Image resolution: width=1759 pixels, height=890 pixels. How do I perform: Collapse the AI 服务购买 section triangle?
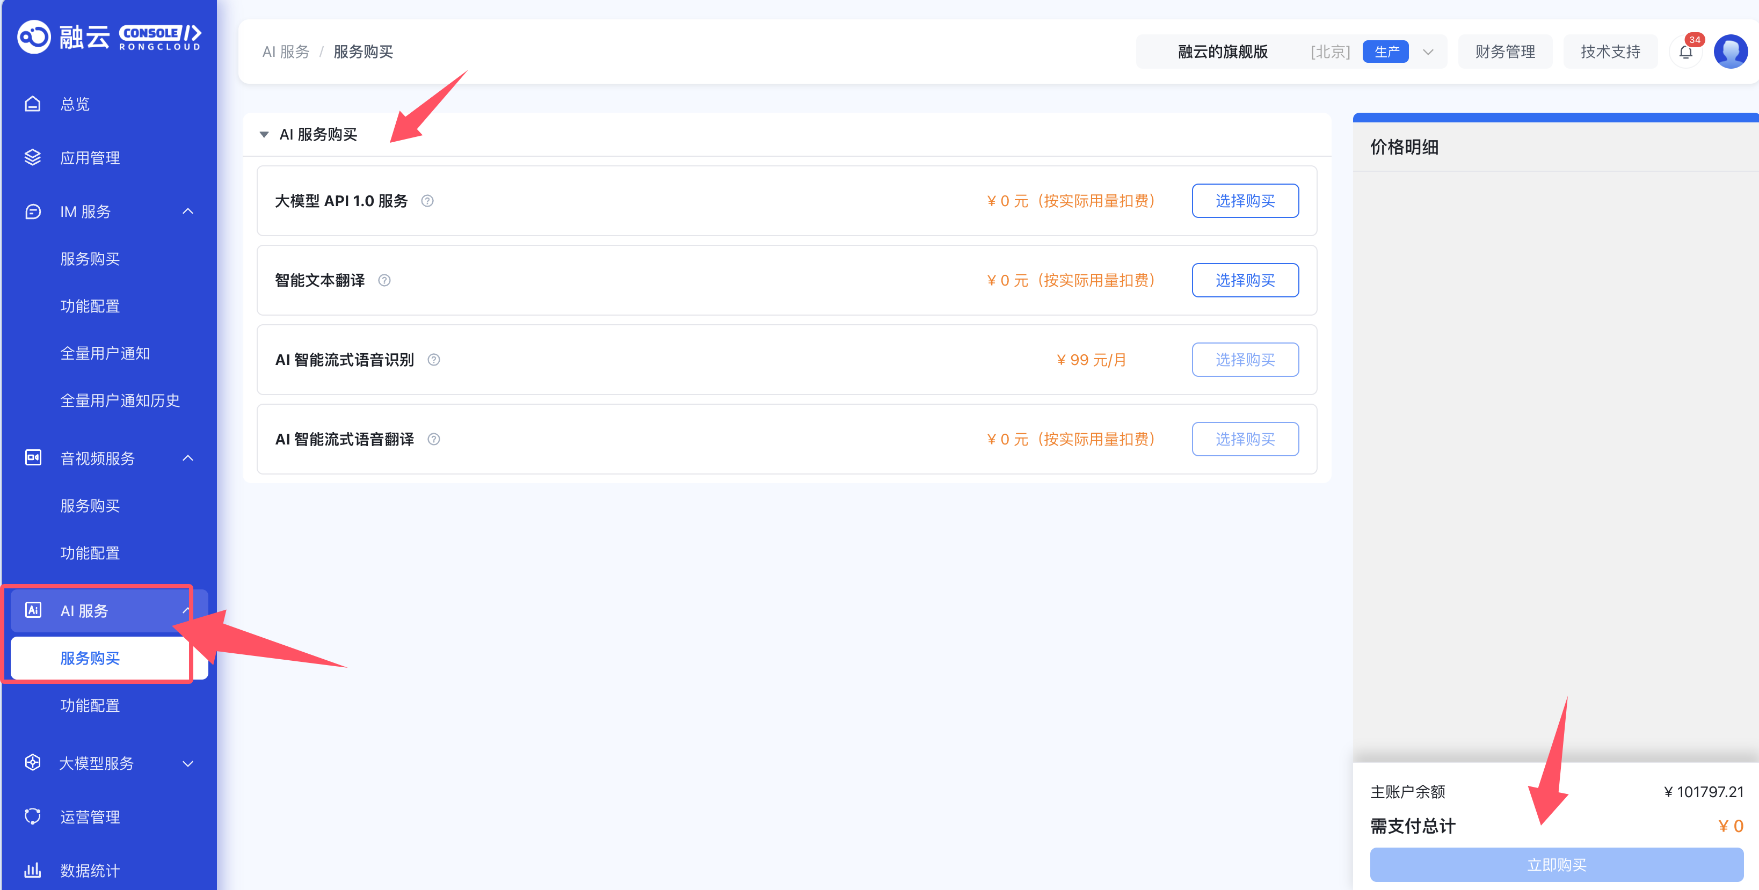coord(264,134)
